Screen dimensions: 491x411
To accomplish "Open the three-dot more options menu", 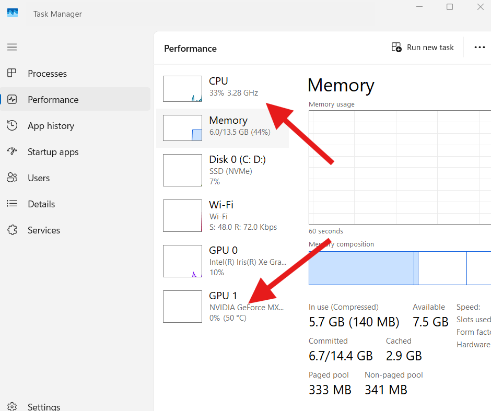I will pyautogui.click(x=480, y=48).
